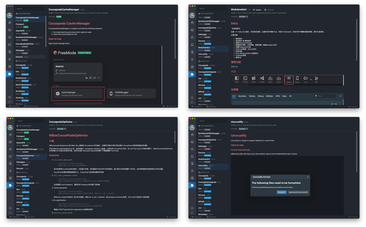Click QConBox in Uncrustify window status bar
Screen dimensions: 366x227
point(212,217)
